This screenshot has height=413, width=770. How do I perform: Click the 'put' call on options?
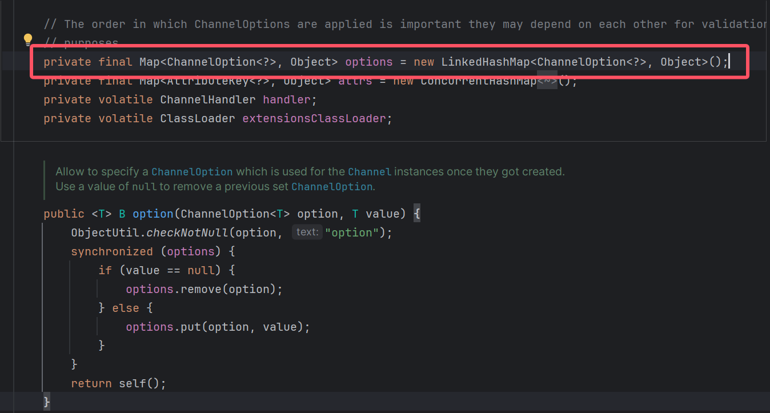(191, 327)
